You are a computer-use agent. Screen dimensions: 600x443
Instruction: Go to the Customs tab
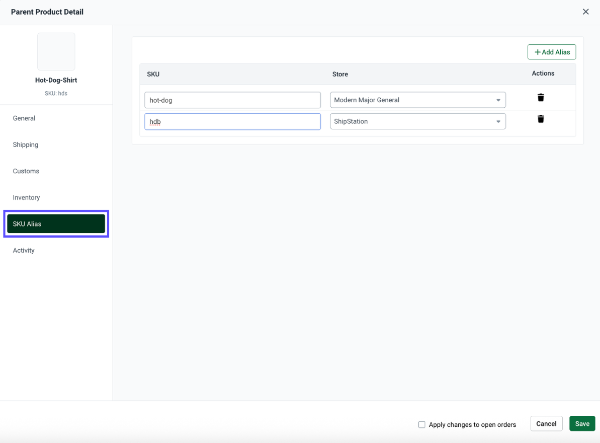point(56,171)
